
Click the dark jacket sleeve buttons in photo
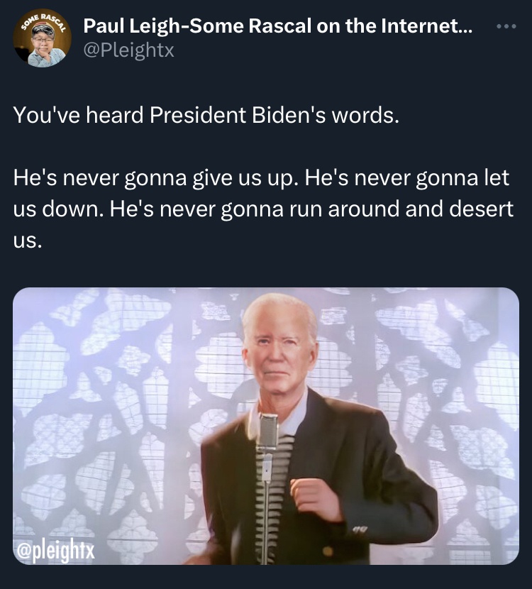tap(360, 529)
